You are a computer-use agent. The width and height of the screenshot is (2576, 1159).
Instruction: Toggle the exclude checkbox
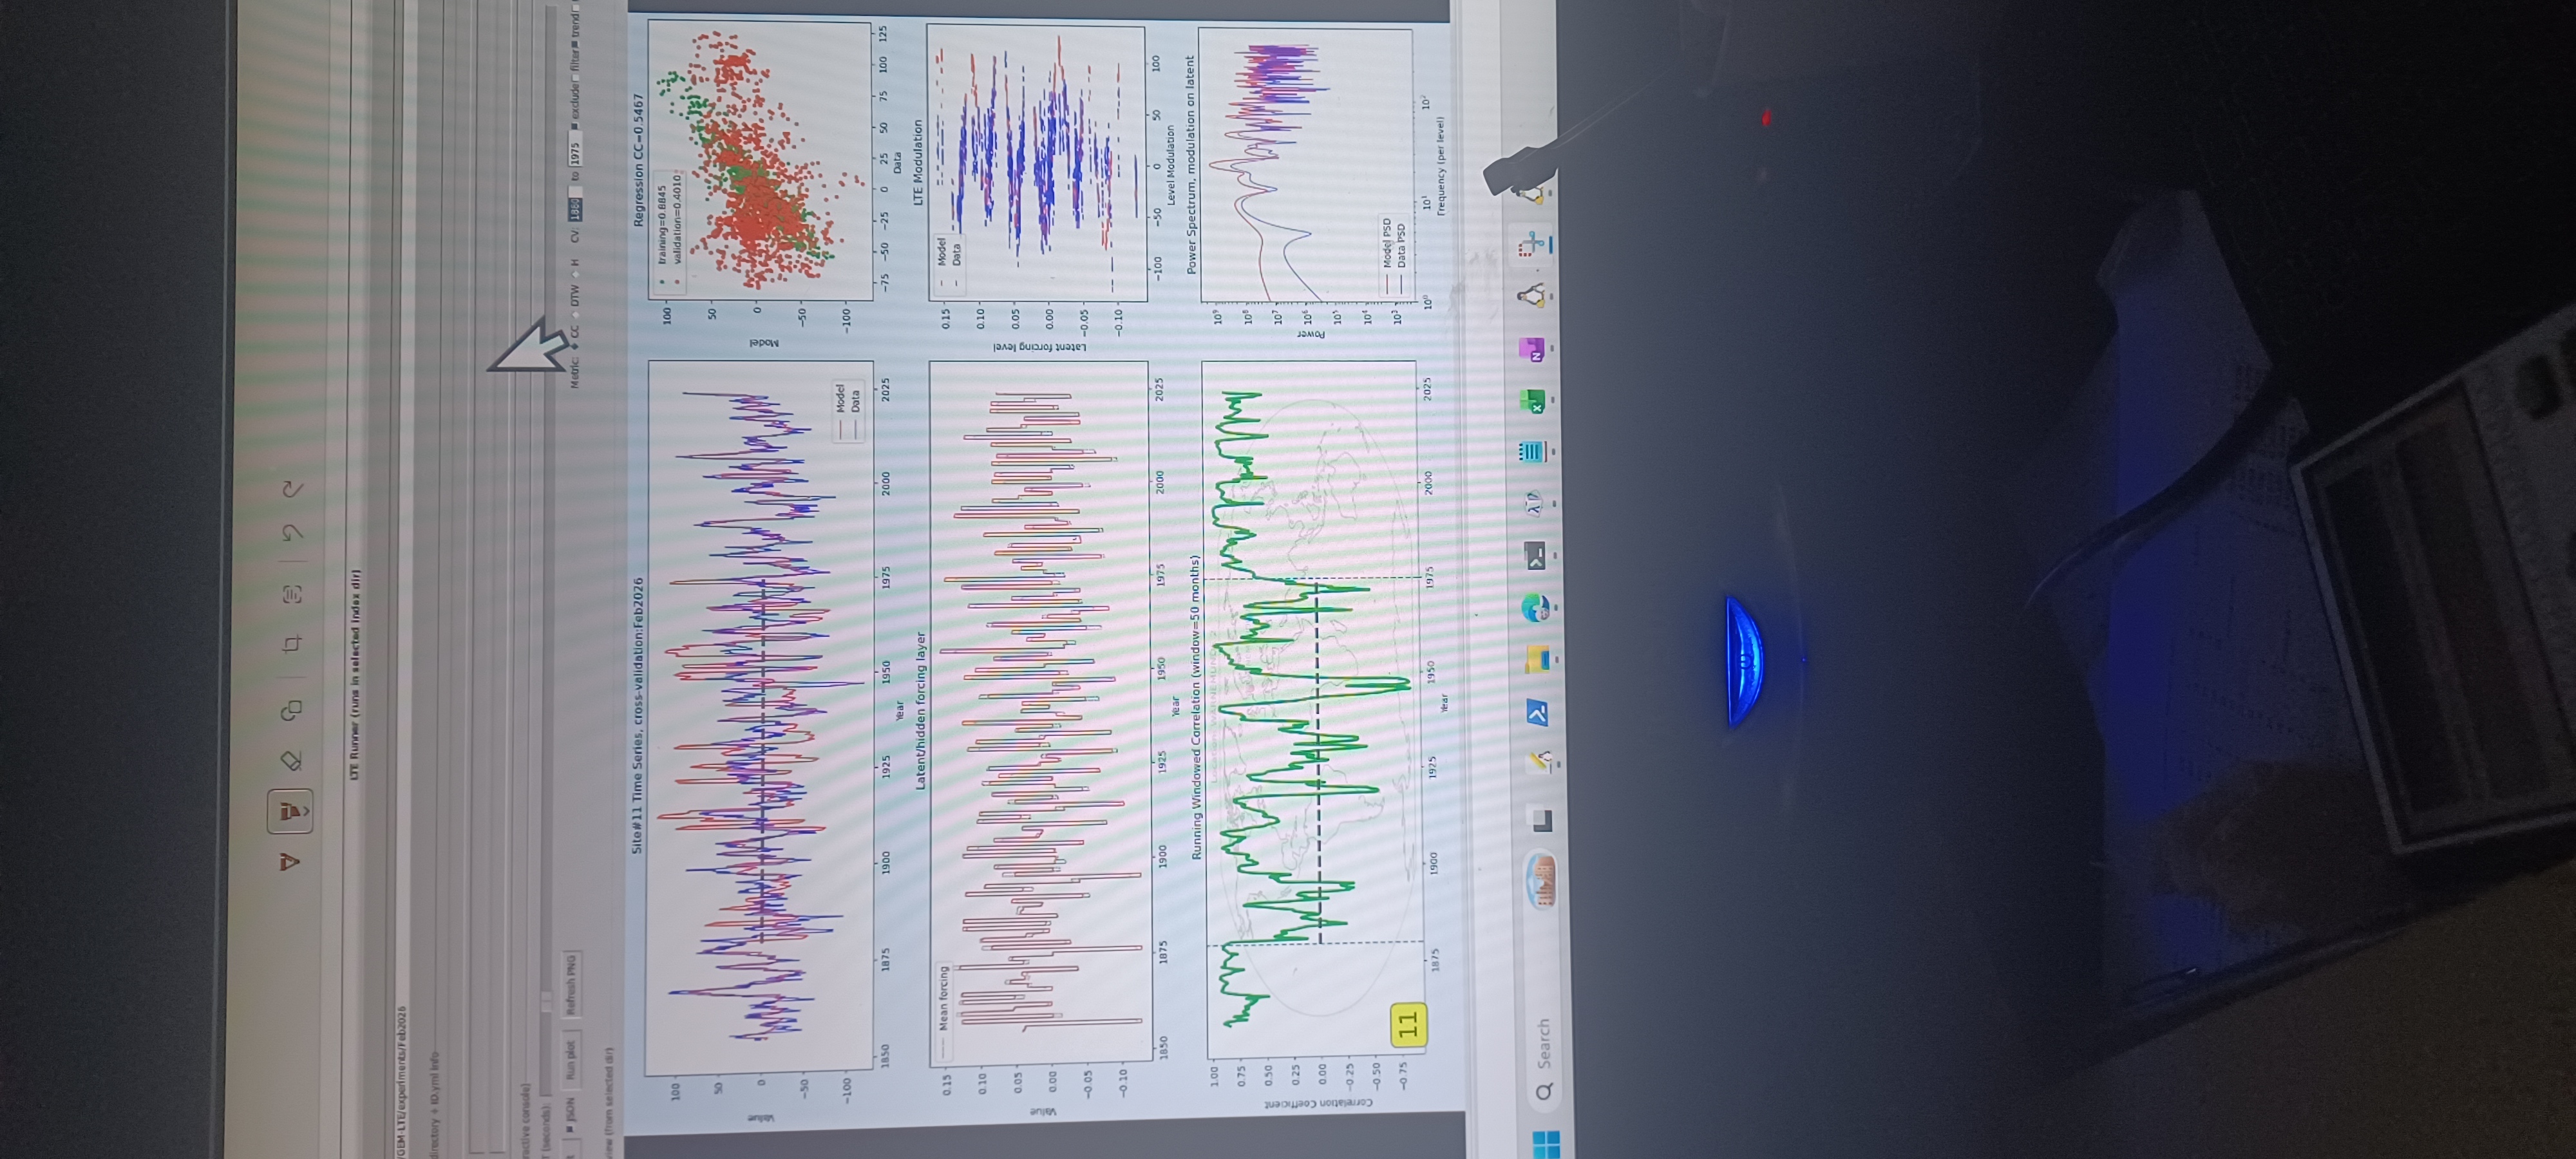pyautogui.click(x=574, y=127)
